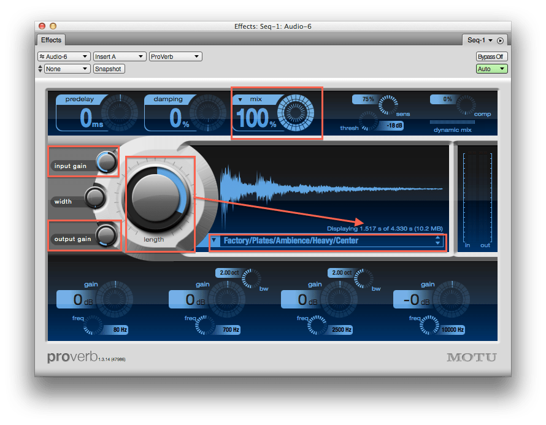Step presets with the arrows beside None
Viewport: 546px width, 425px height.
(40, 69)
